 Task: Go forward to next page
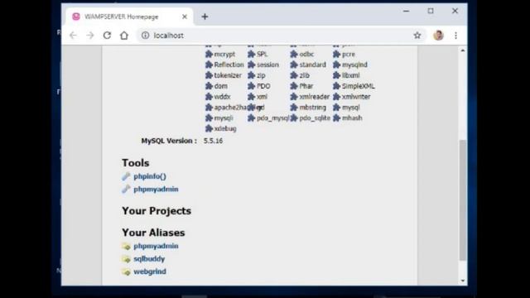click(90, 36)
